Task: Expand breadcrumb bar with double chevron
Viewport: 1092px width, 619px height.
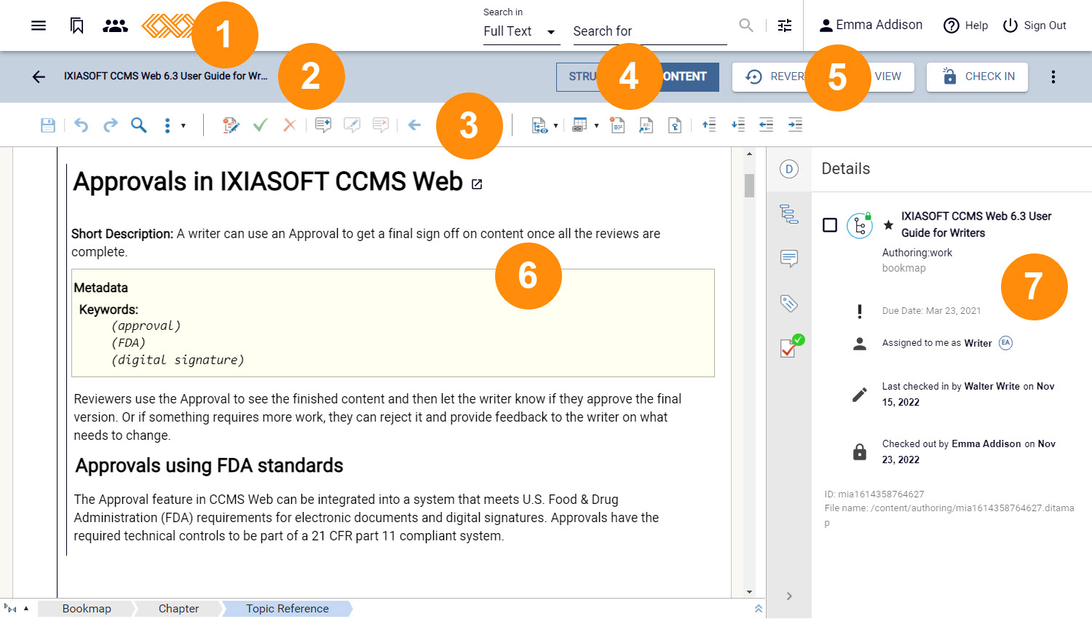Action: click(x=759, y=609)
